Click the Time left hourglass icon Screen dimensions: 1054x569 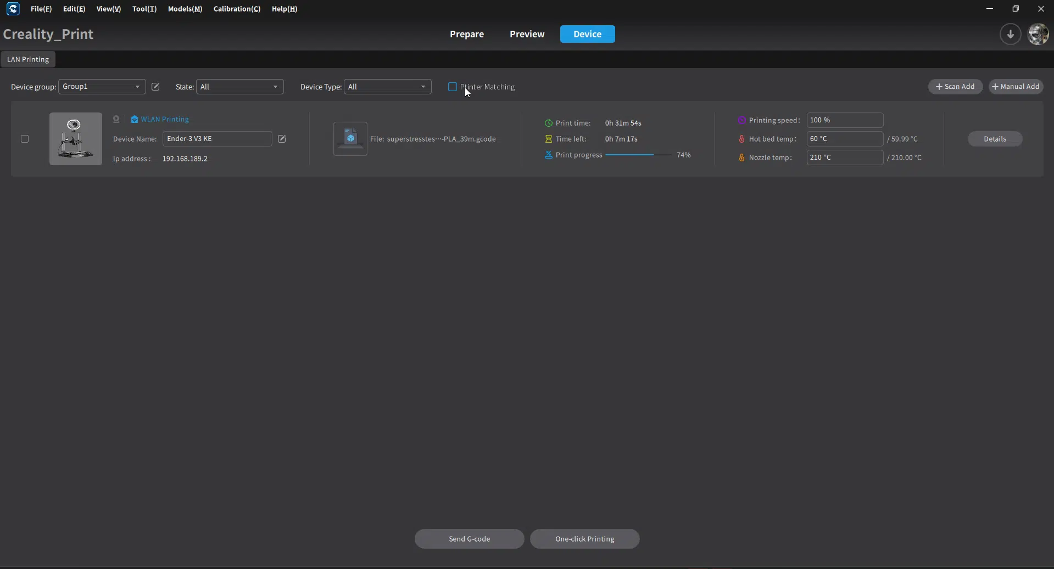[548, 139]
